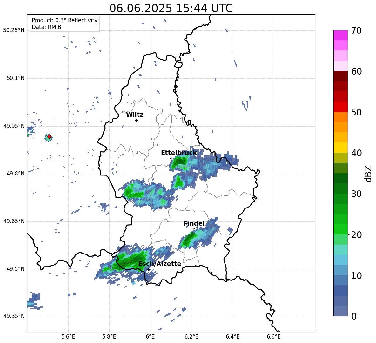Pick the bright red 50 dBZ swatch

point(340,107)
